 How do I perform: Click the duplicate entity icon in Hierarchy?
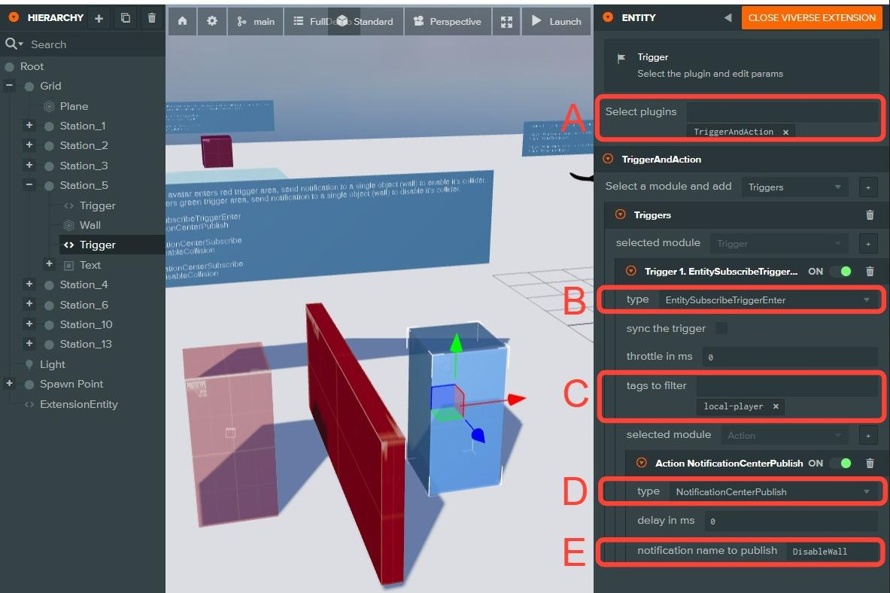(126, 18)
